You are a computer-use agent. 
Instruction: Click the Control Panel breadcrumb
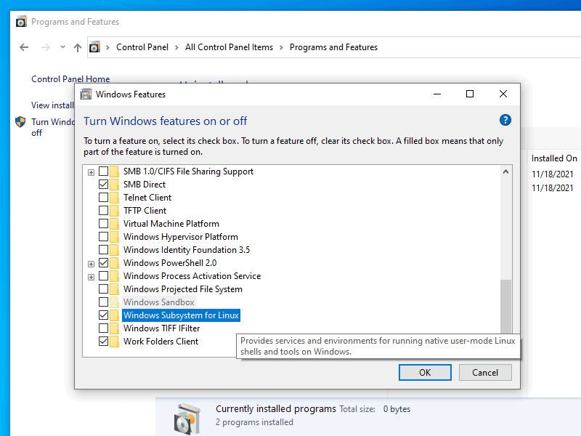142,47
